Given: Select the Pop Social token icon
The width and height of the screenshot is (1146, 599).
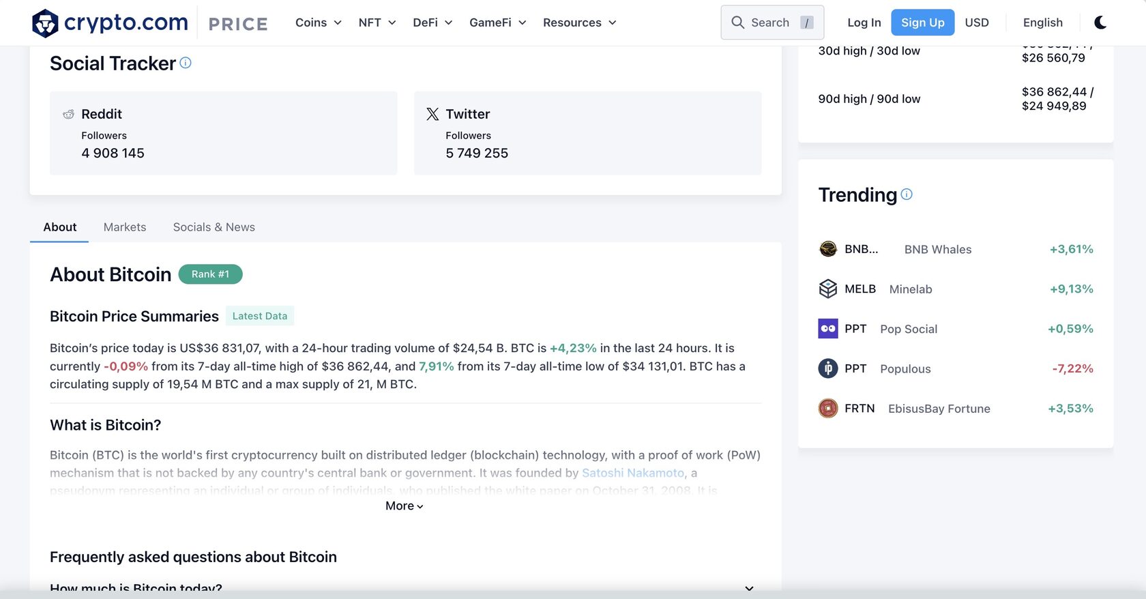Looking at the screenshot, I should (x=827, y=328).
